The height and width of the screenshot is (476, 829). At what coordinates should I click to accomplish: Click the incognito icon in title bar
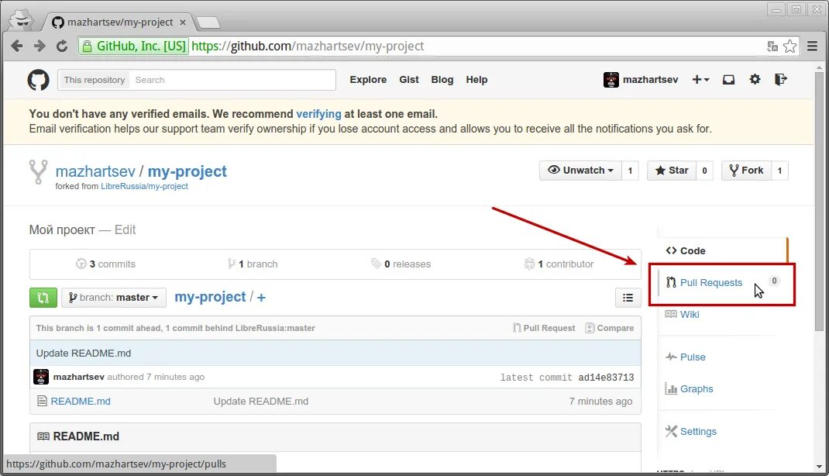[x=22, y=21]
